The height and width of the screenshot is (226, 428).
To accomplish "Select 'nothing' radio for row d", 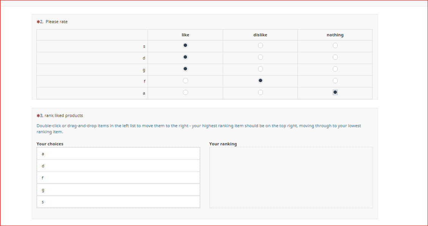I will 335,57.
